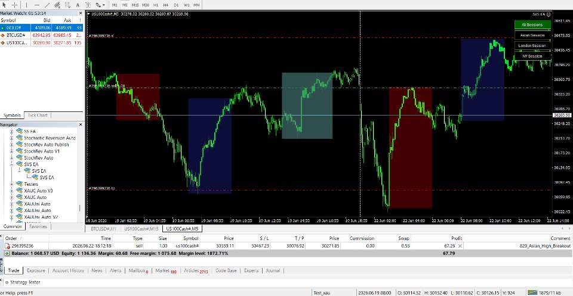Expand the XAUUni Auto node

[x=11, y=204]
